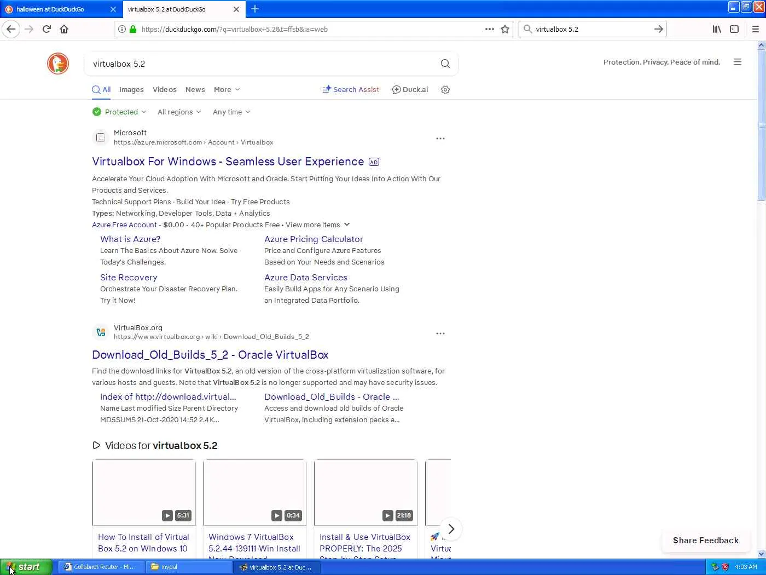Open Index of http://download.virtual... link
The height and width of the screenshot is (575, 766).
(x=168, y=397)
